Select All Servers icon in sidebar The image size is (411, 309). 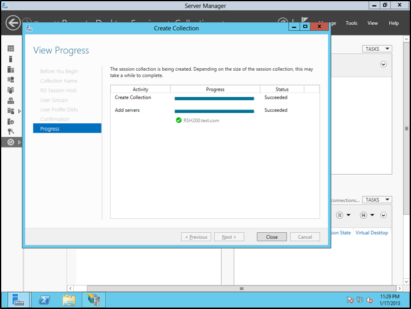pyautogui.click(x=10, y=70)
